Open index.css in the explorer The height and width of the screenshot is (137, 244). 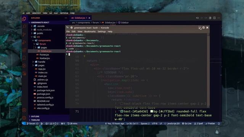pos(43,73)
